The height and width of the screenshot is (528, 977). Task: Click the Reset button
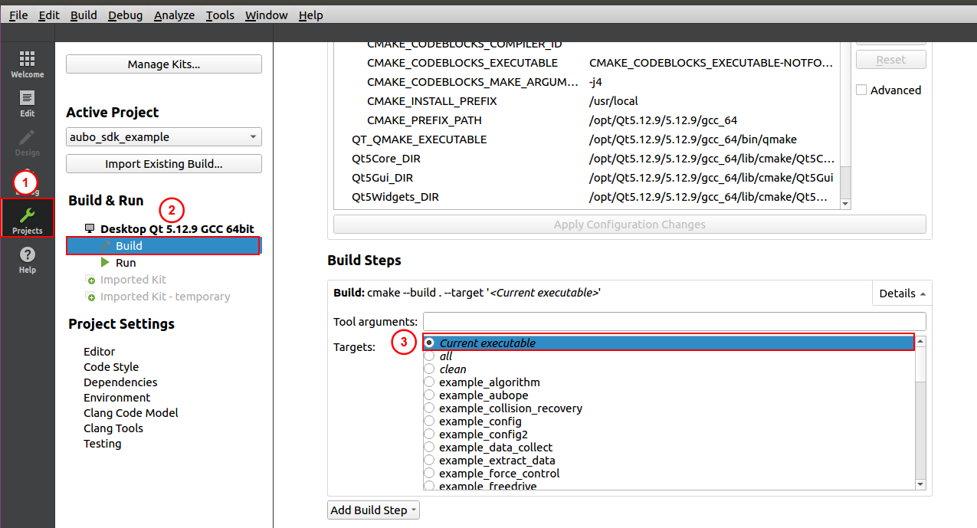point(890,60)
